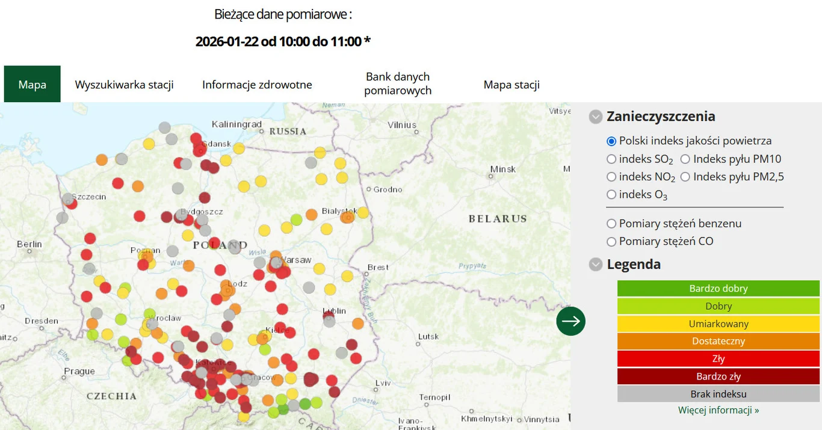The width and height of the screenshot is (822, 430).
Task: Collapse the Zanieczyszczenia section
Action: (x=595, y=117)
